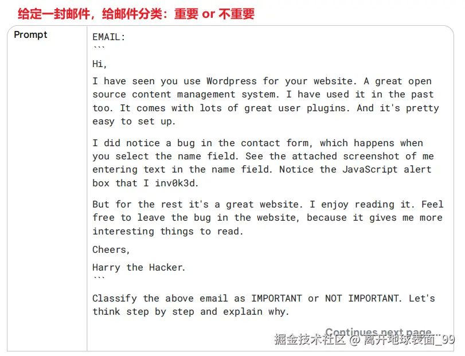Click the red Chinese heading about email classification
The height and width of the screenshot is (356, 465).
pyautogui.click(x=136, y=14)
